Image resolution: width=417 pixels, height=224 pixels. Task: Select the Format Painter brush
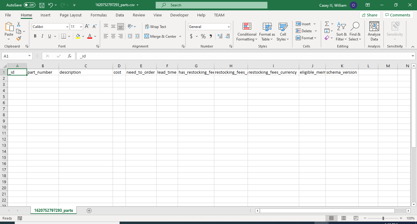(19, 38)
